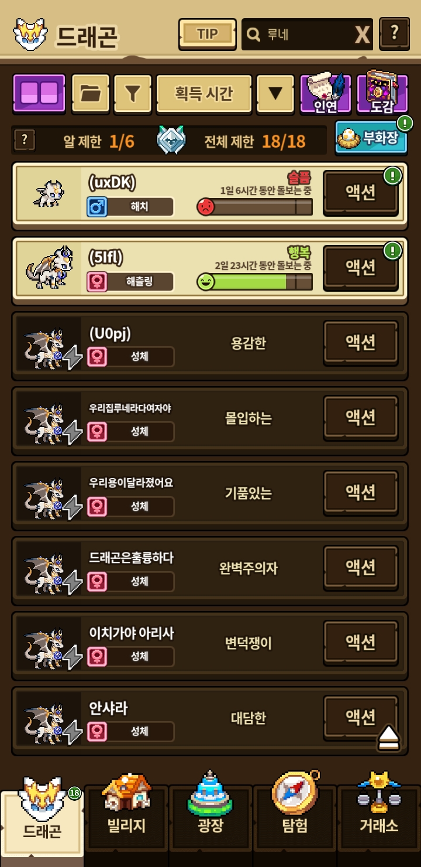Open the 획득 시간 sort dropdown

[204, 93]
